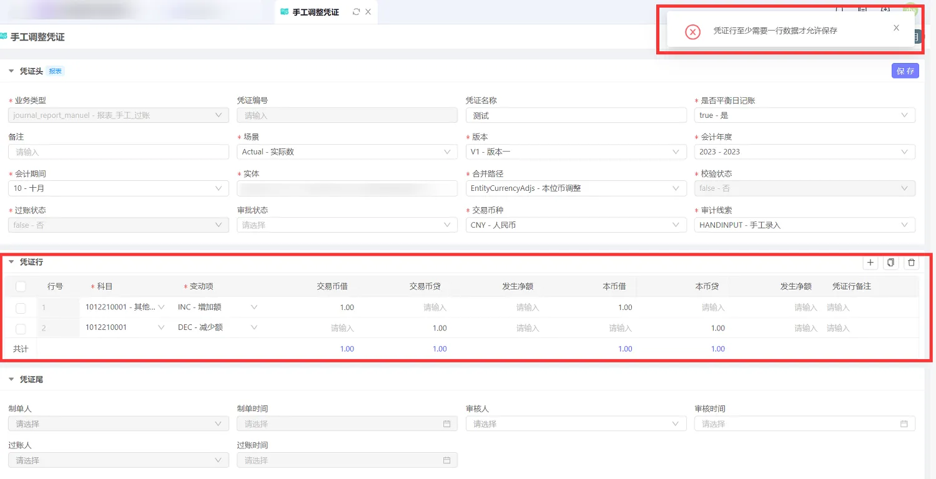Switch to the 手工调整凭证 tab
Viewport: 936px width, 479px height.
(315, 12)
